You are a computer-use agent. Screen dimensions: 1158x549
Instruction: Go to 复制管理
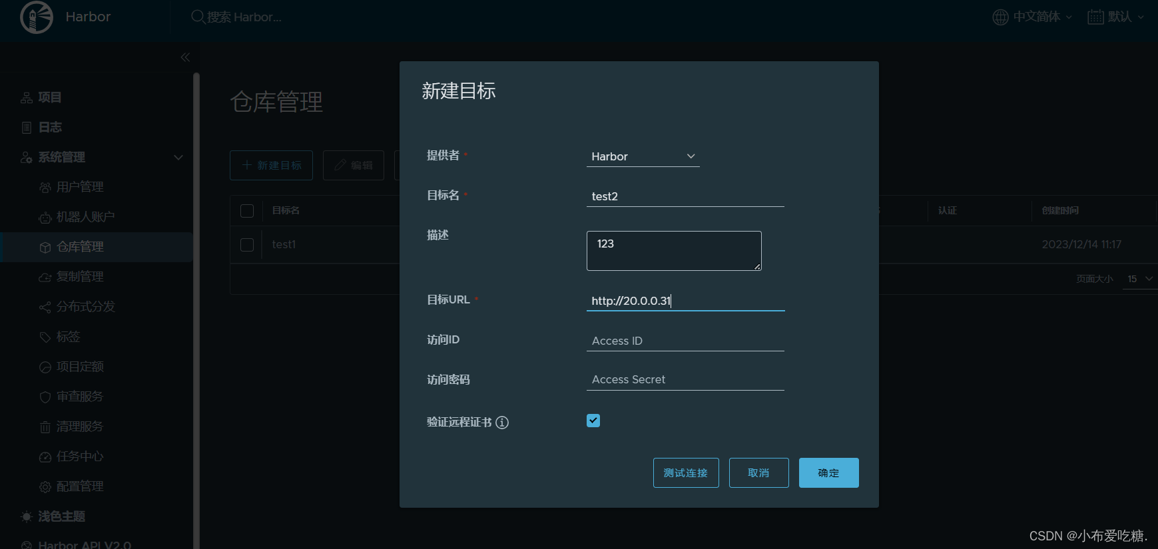(x=80, y=277)
